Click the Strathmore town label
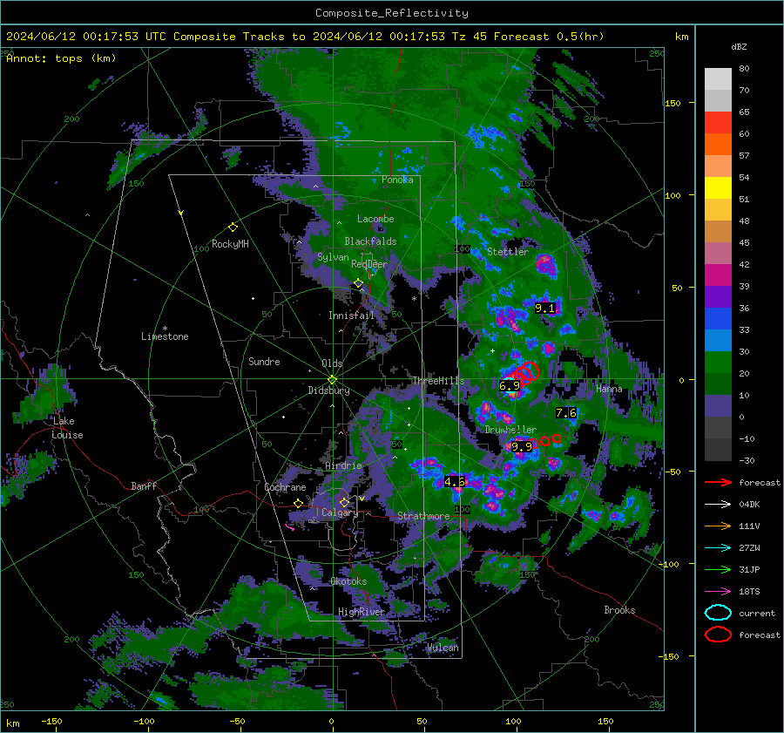Screen dimensions: 784x733 tap(423, 516)
